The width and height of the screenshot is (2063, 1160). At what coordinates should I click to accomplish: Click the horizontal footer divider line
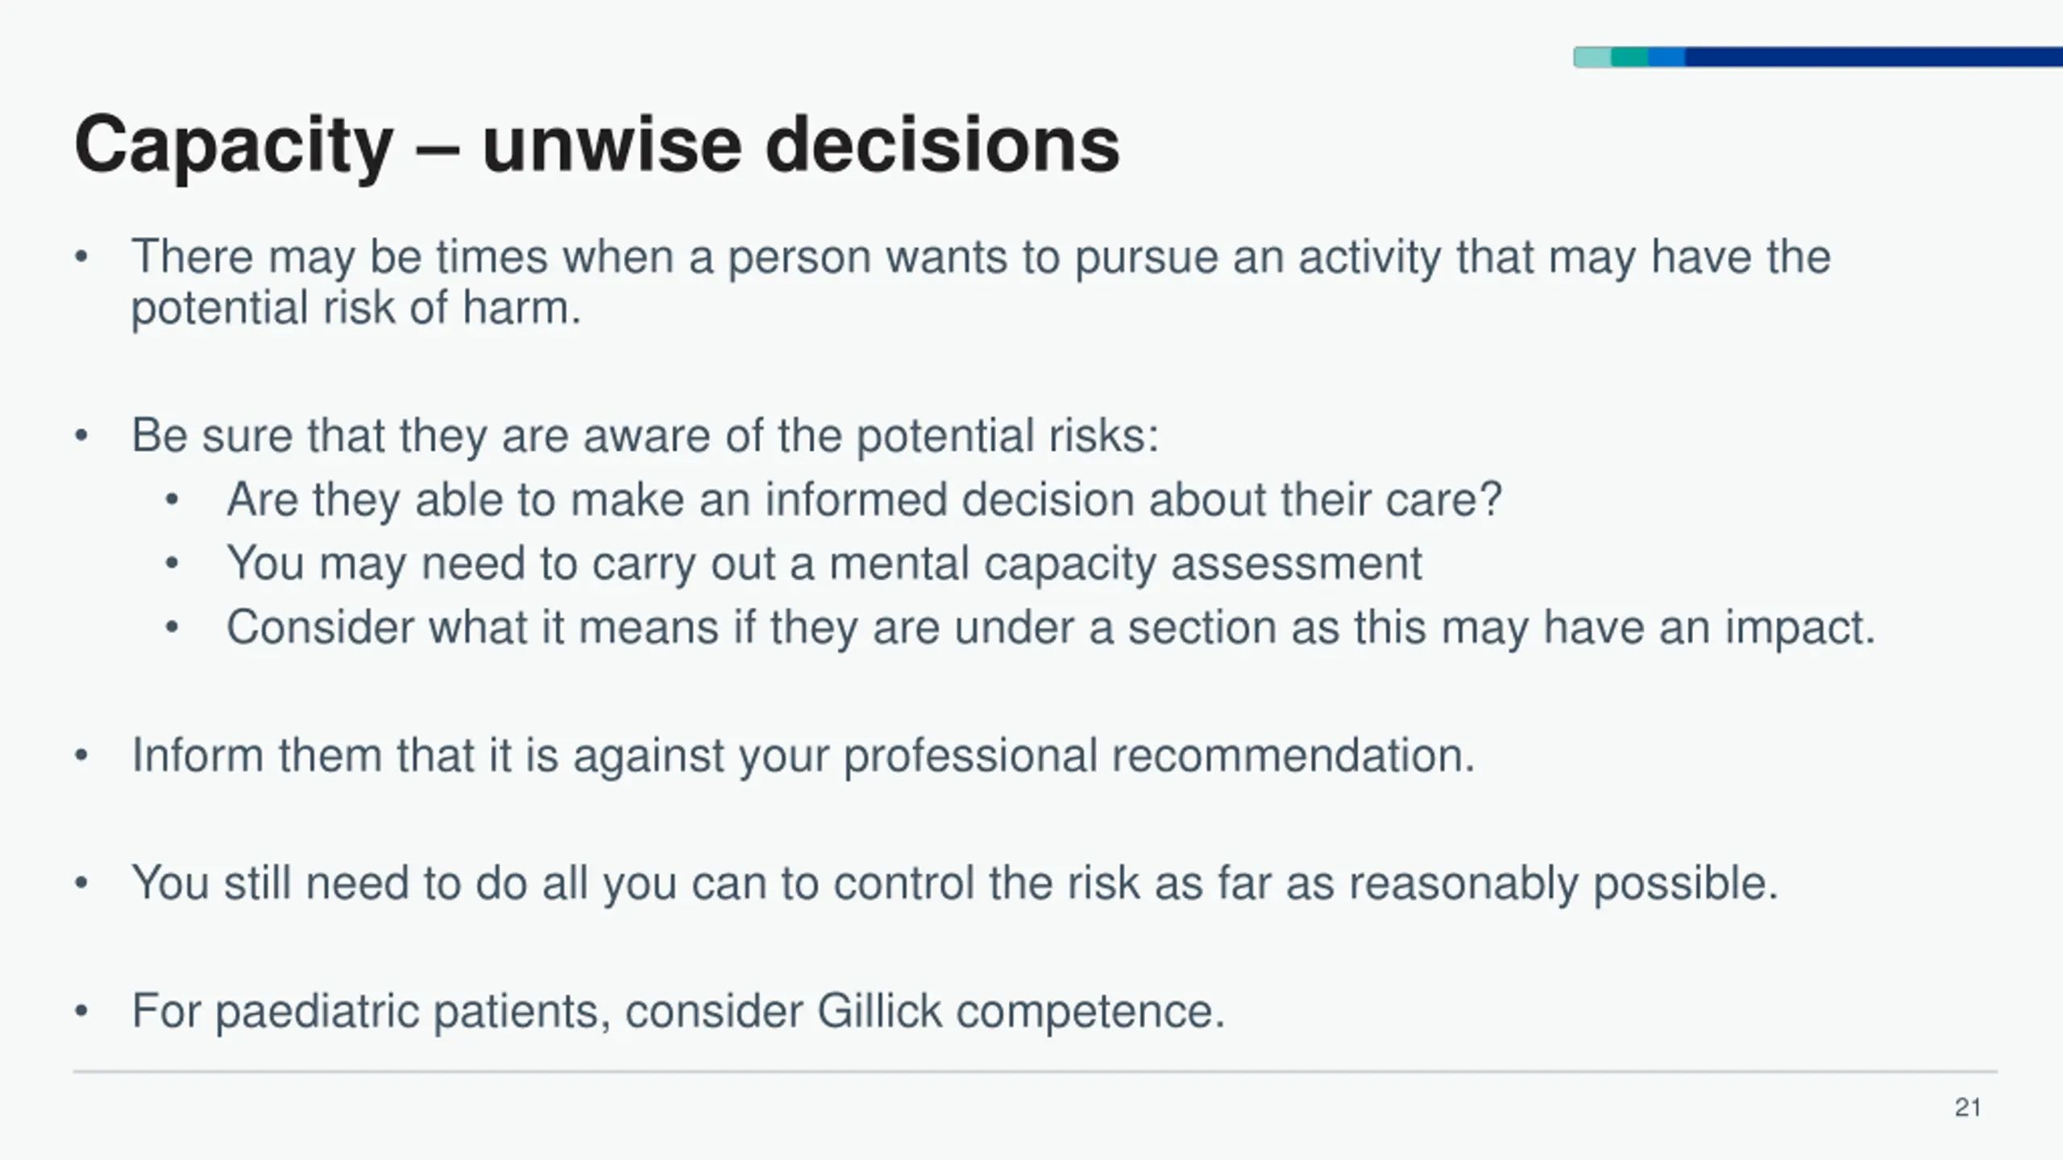point(1036,1072)
